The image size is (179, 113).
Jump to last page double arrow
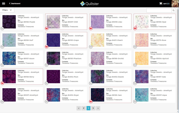[98, 108]
